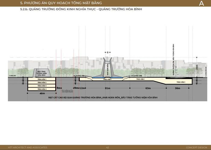Click the 'BẢO TÀNG TƯỞNG NIỆM HÒA BÌNH' building label
Viewport: 211px width, 150px height.
(42, 73)
